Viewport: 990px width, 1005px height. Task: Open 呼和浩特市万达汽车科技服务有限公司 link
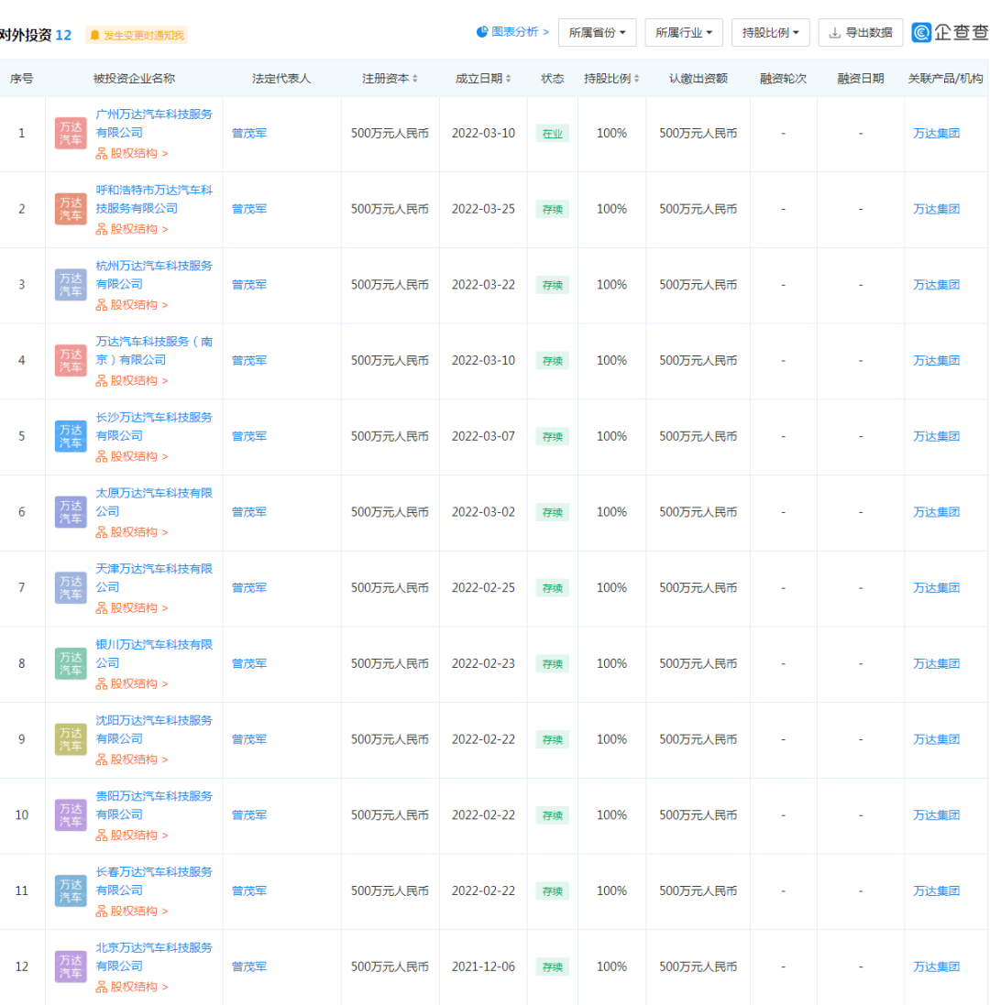[154, 199]
